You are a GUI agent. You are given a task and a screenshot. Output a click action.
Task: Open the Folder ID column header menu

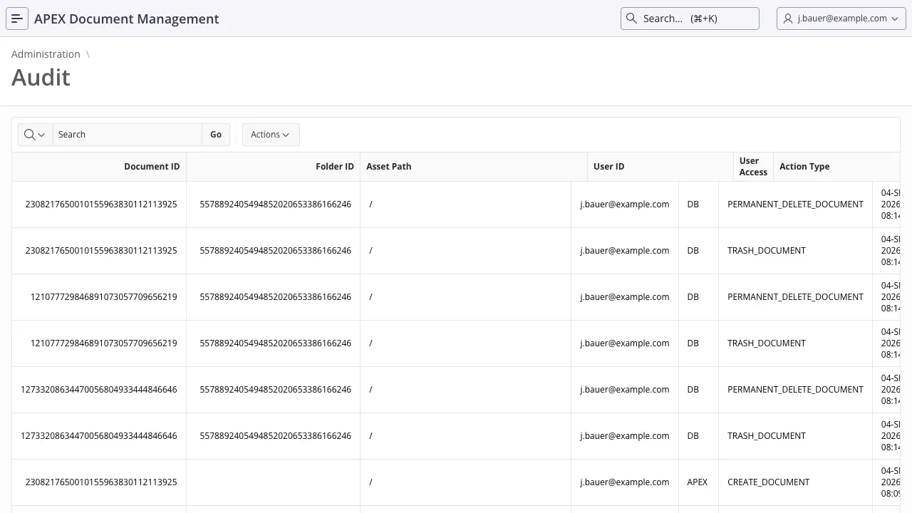point(335,167)
